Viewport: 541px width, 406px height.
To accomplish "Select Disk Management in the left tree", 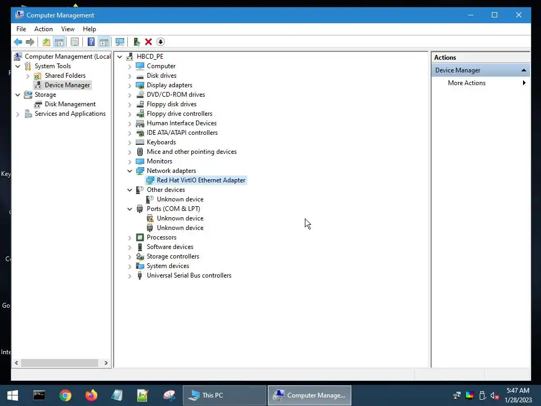I will pos(70,104).
